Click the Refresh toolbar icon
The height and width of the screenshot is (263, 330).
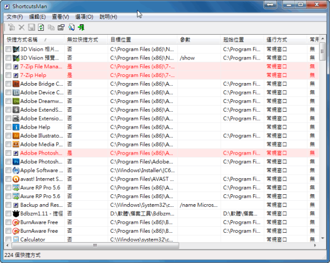click(x=41, y=28)
